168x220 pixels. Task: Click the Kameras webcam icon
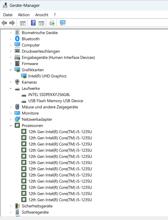(x=17, y=82)
